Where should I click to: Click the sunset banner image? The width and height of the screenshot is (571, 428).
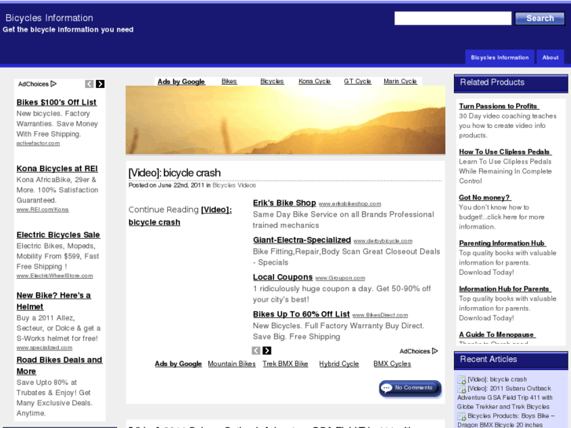pyautogui.click(x=285, y=120)
